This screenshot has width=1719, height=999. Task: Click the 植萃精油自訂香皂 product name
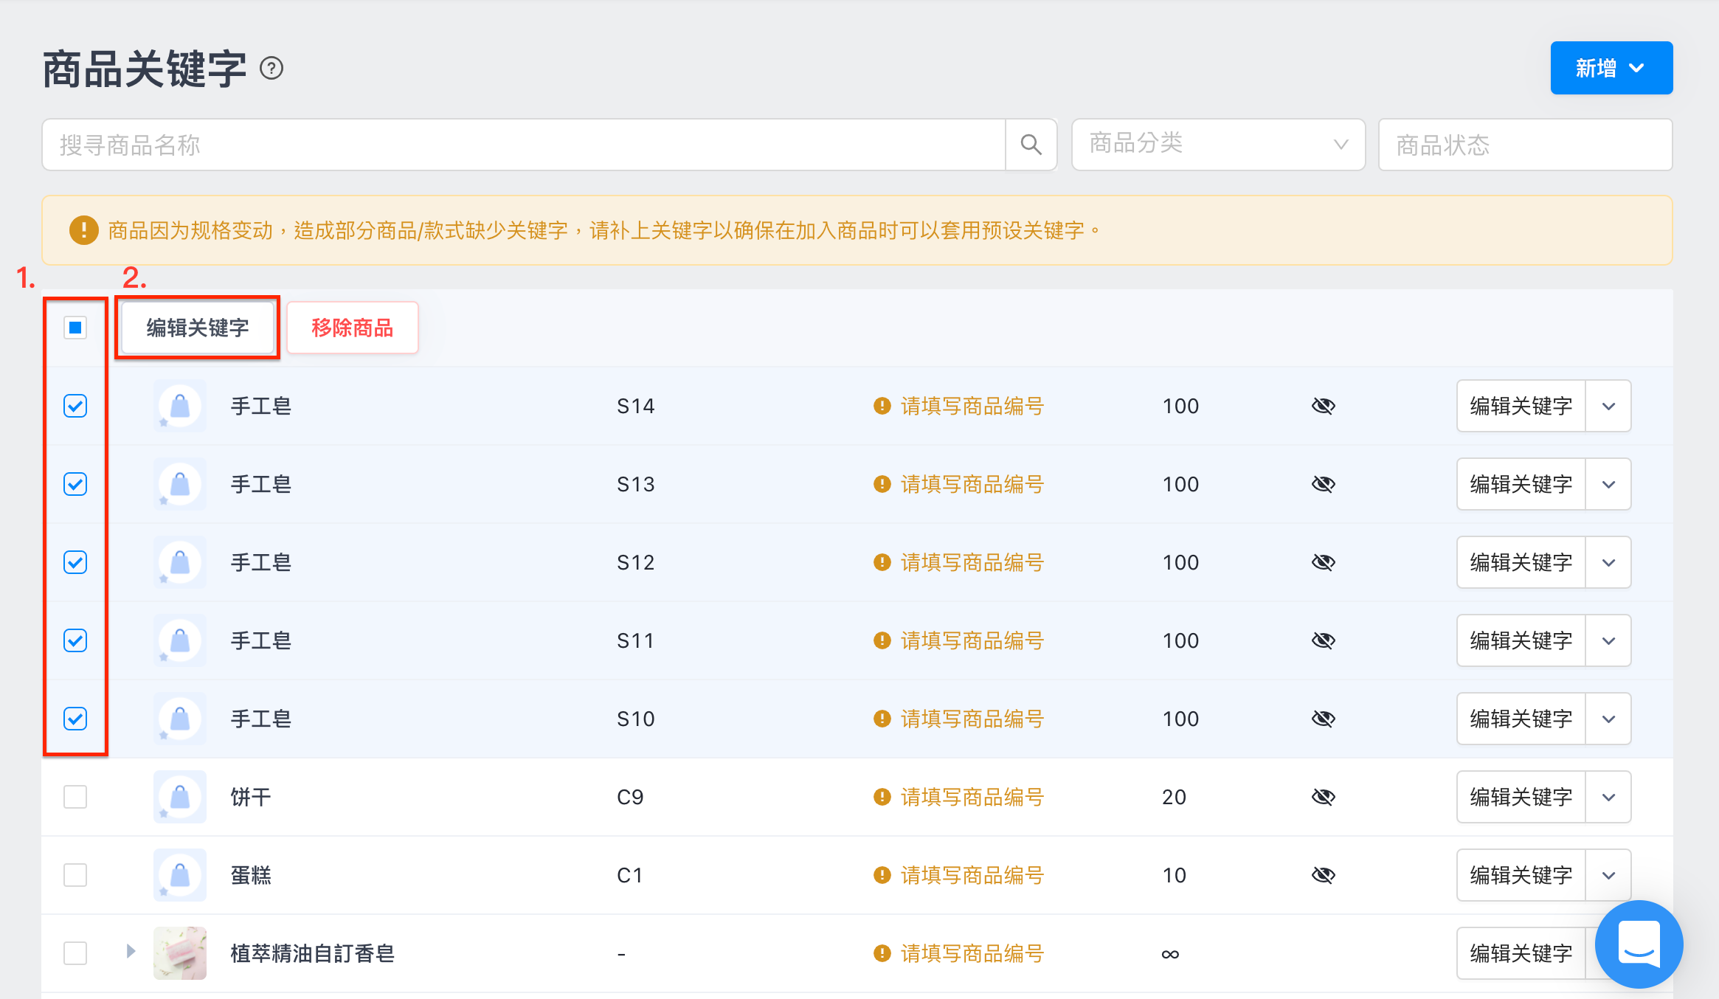click(x=312, y=953)
